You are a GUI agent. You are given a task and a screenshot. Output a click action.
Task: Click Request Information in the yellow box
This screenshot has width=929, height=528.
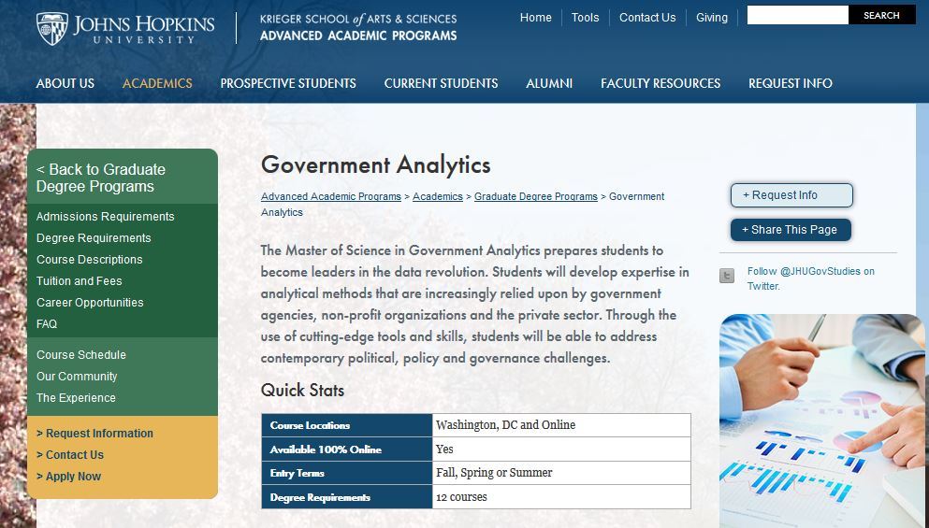[x=94, y=434]
